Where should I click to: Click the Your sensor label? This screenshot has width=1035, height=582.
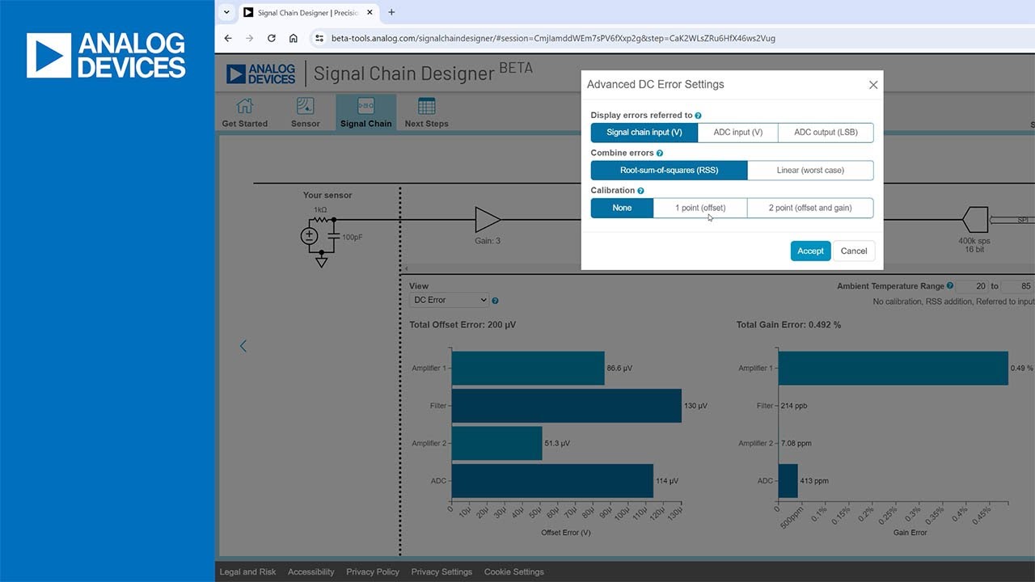327,195
